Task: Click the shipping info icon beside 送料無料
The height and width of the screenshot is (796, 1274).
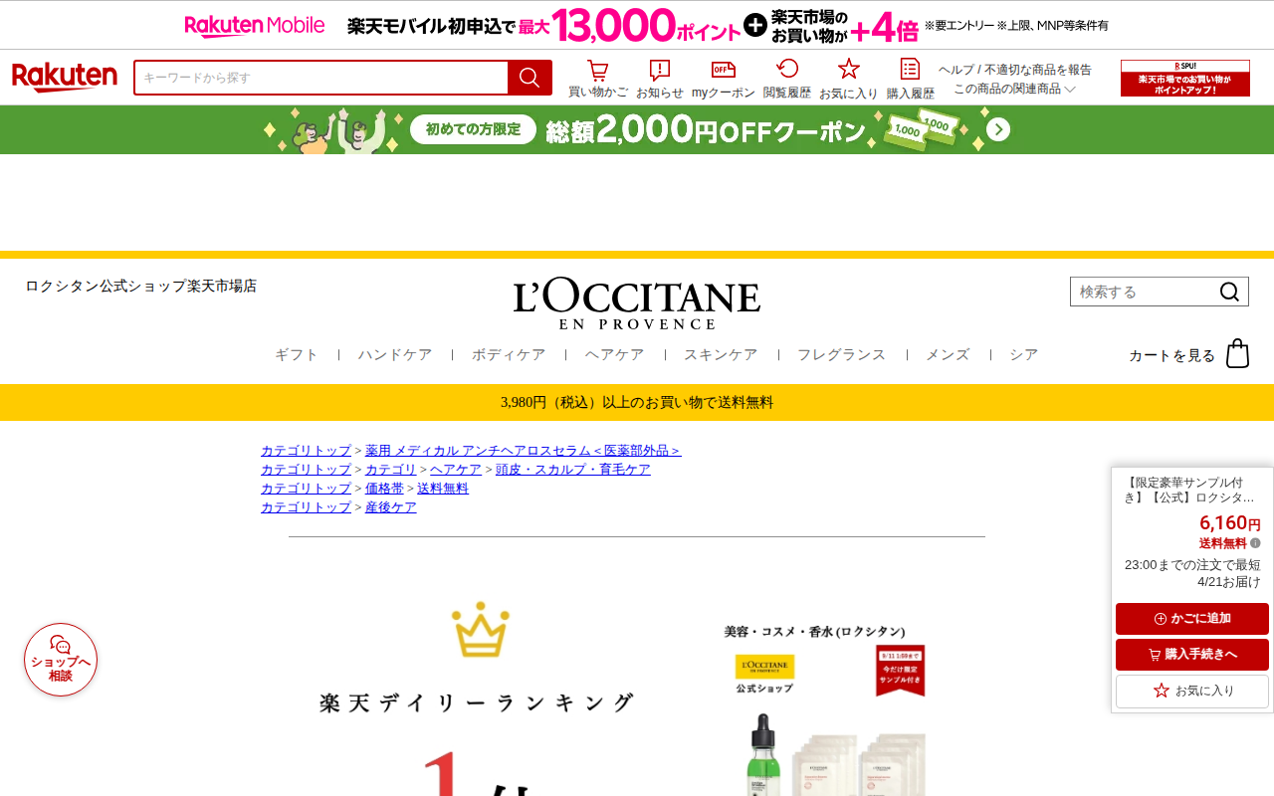Action: 1255,543
